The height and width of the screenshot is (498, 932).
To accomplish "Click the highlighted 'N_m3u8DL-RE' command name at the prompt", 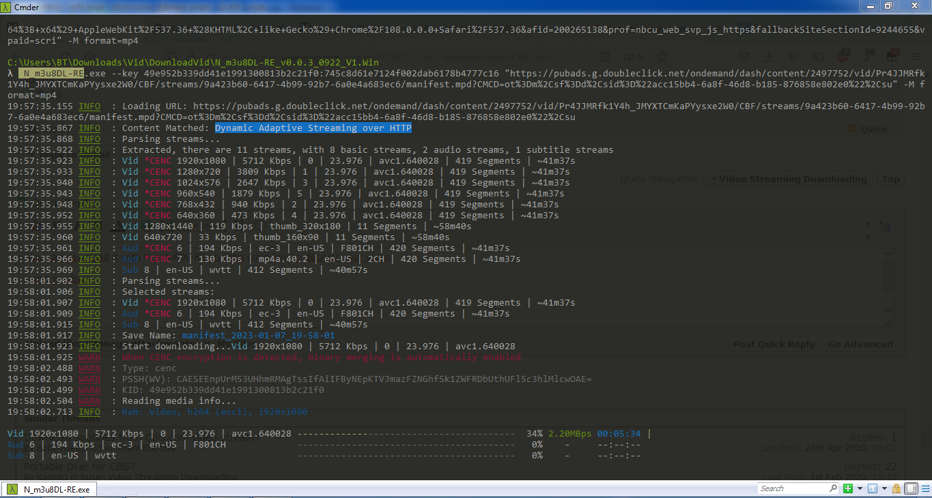I will [x=51, y=74].
